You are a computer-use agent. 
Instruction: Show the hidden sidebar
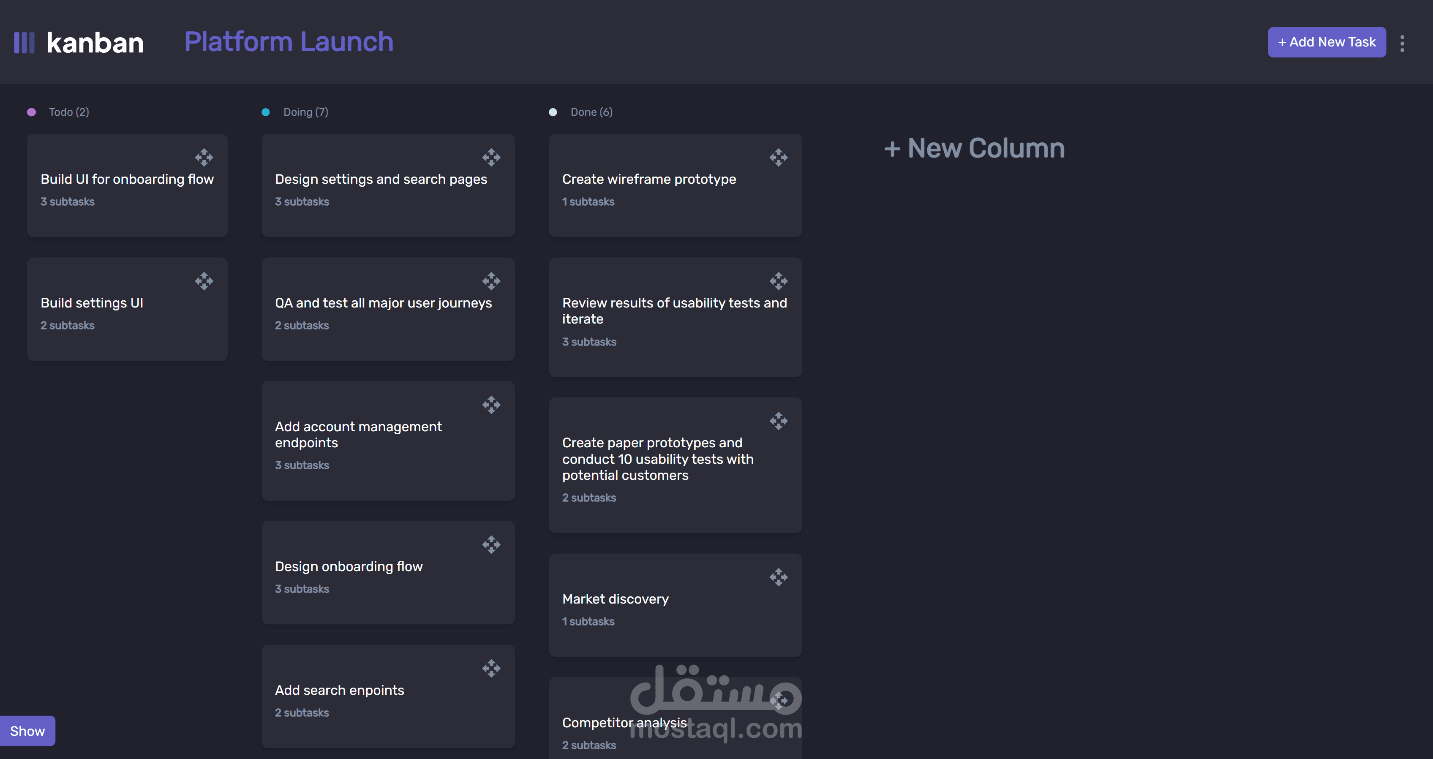coord(27,731)
